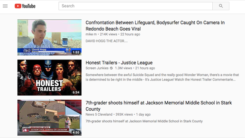
Task: Click the Screen Junkies verified badge
Action: click(x=111, y=68)
